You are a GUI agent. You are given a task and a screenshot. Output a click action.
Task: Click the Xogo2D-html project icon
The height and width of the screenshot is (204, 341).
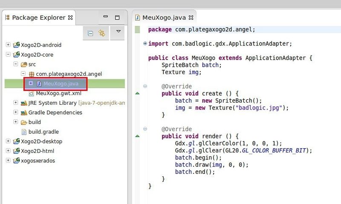[16, 151]
